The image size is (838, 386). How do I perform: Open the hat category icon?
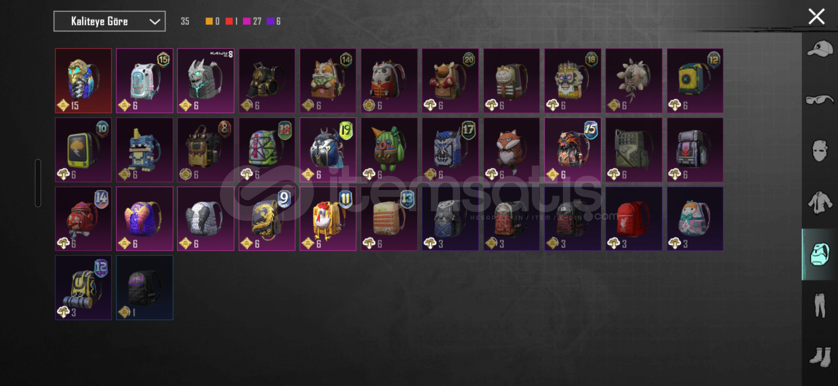point(820,49)
